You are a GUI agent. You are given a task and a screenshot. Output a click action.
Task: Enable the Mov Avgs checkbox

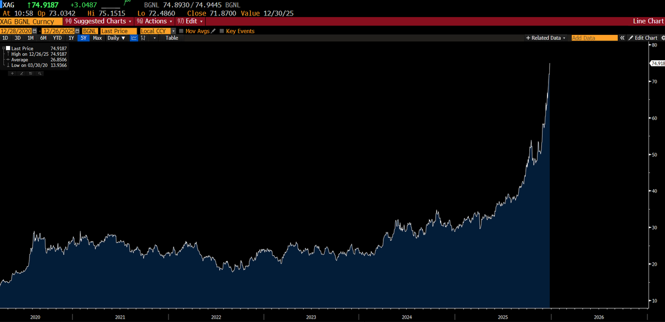click(x=181, y=31)
